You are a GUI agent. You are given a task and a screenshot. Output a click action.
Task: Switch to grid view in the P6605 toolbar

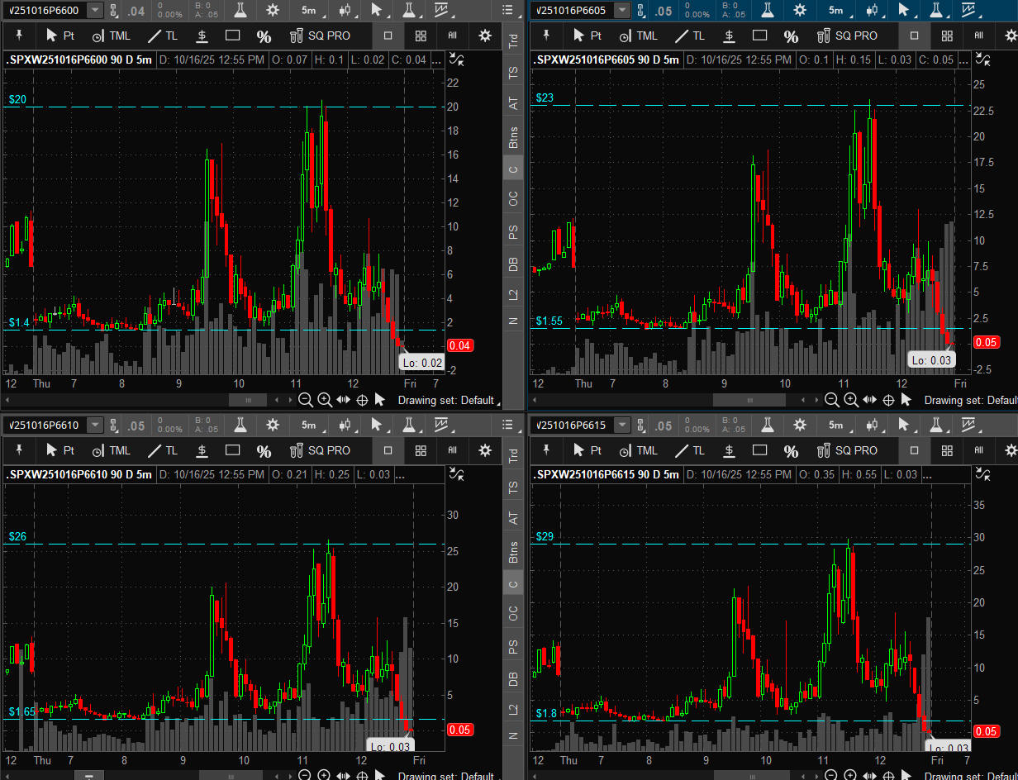pyautogui.click(x=948, y=36)
